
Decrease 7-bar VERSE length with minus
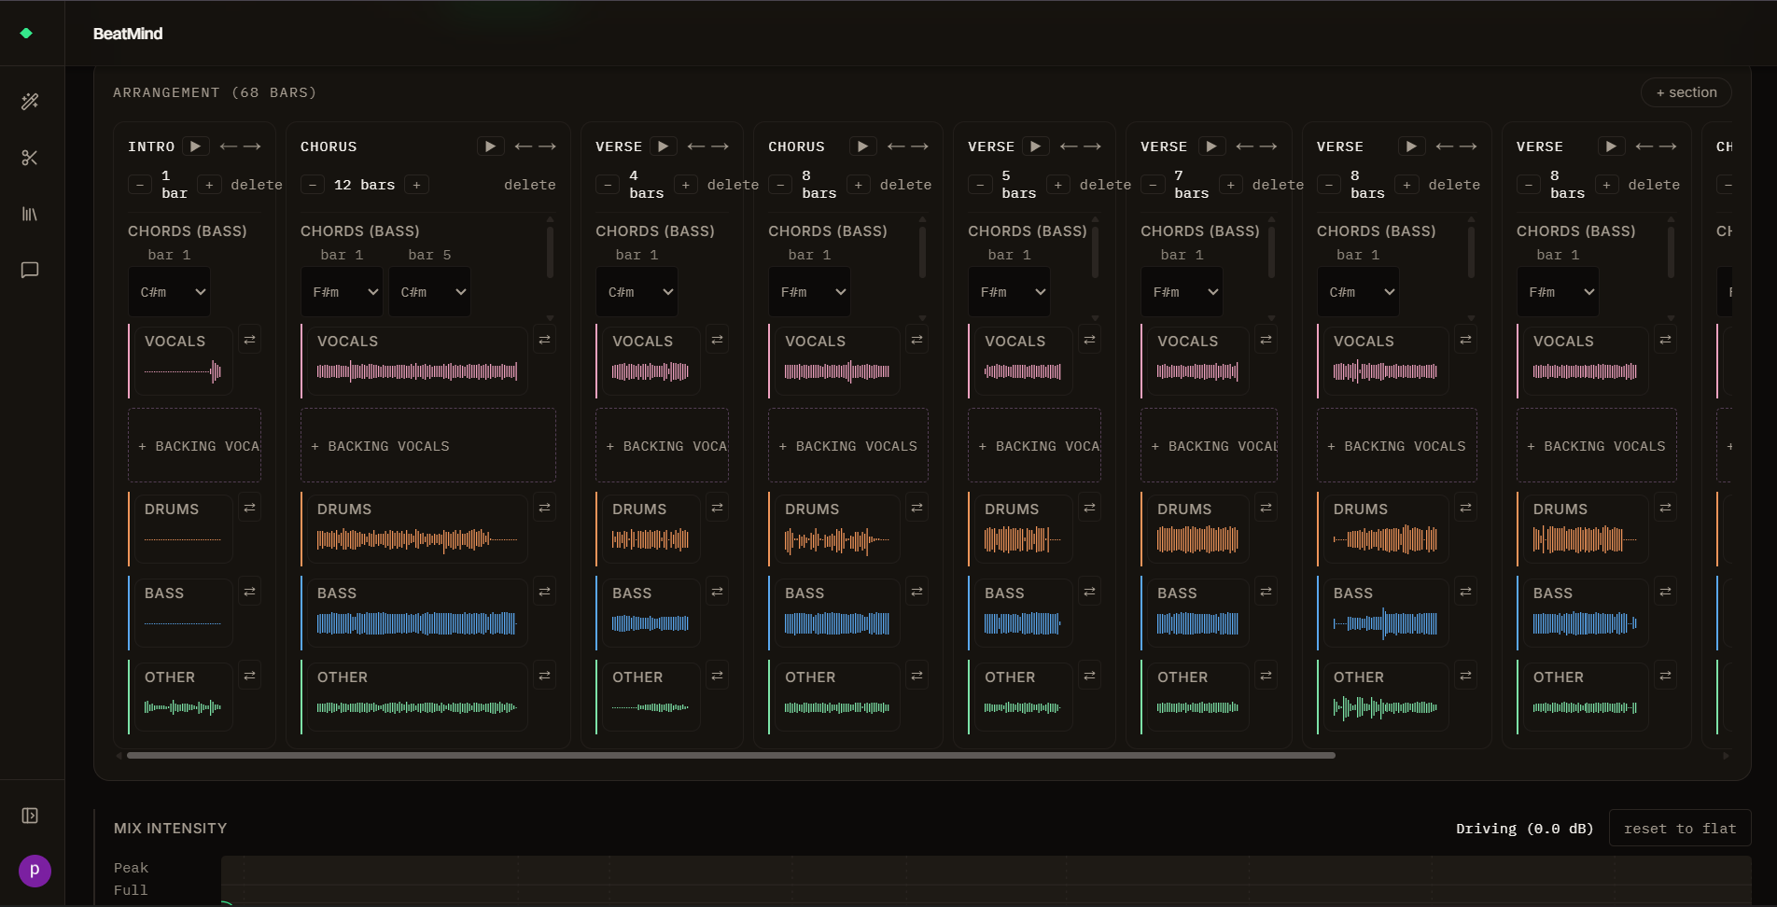coord(1153,185)
